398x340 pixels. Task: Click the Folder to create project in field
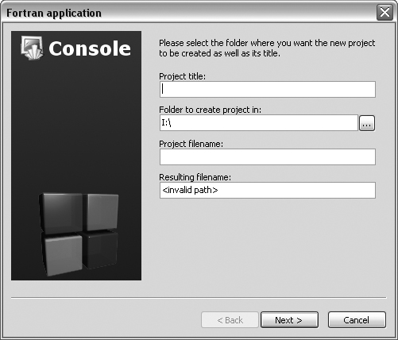259,123
